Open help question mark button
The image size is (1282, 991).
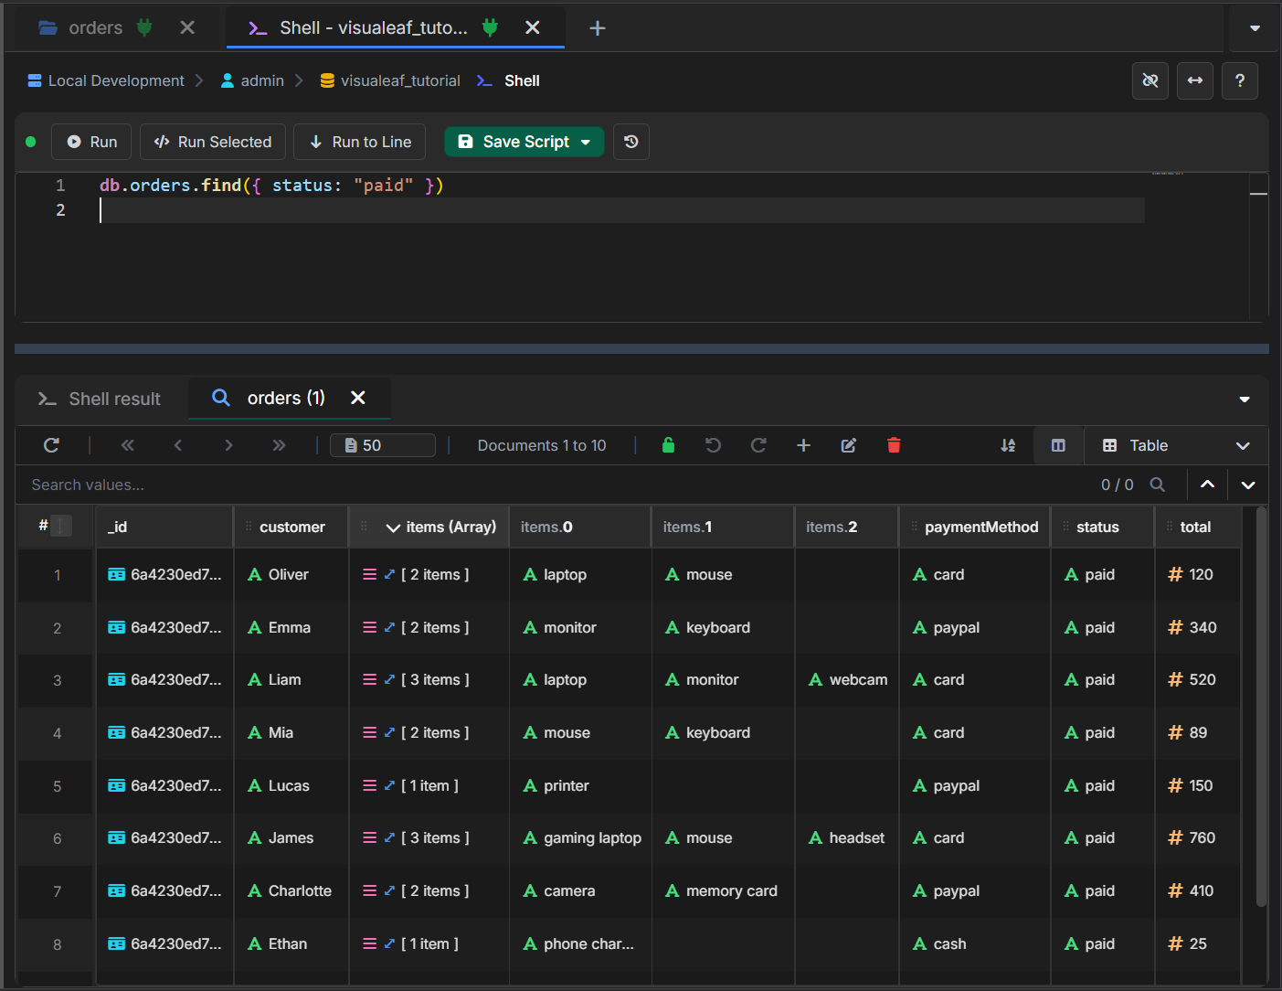1240,80
